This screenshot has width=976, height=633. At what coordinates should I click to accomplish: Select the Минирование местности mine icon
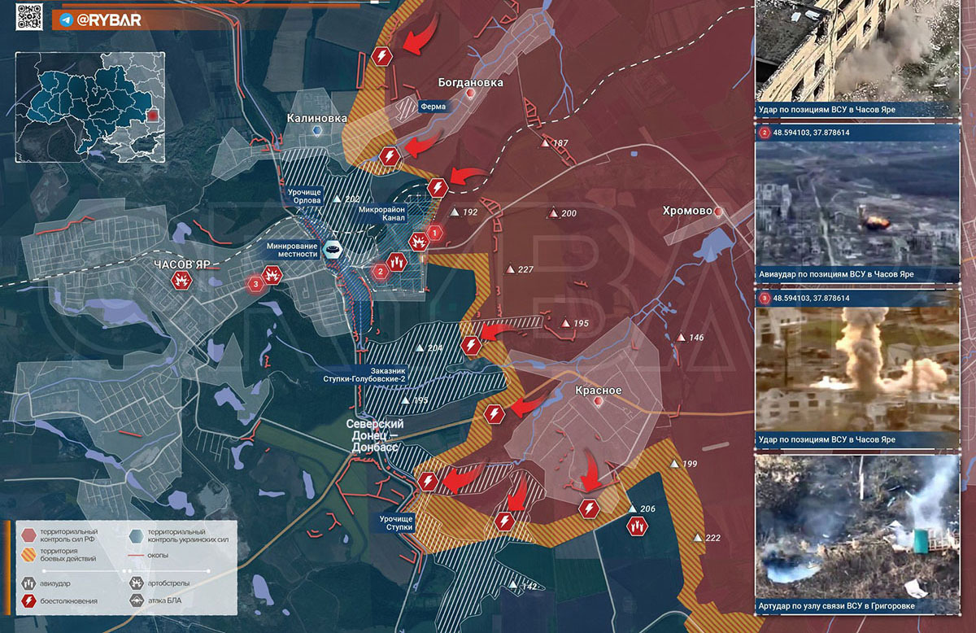point(332,249)
